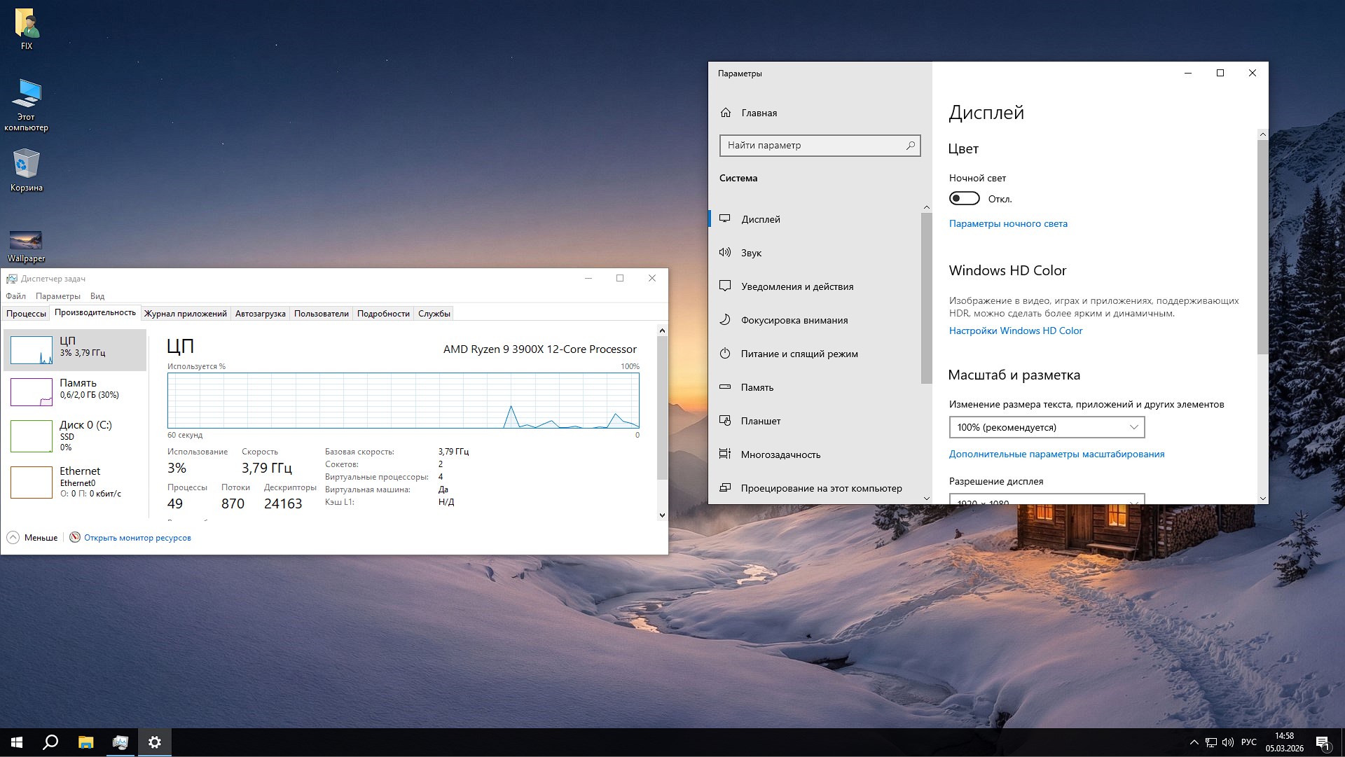Click the Главная home icon in Settings
The height and width of the screenshot is (757, 1345).
[x=725, y=113]
